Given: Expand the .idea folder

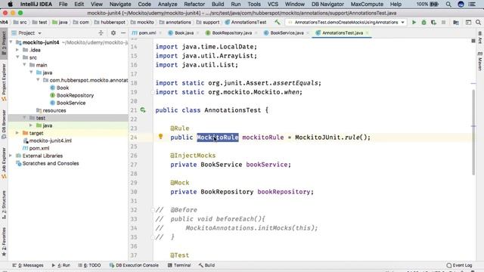Looking at the screenshot, I should pos(17,50).
